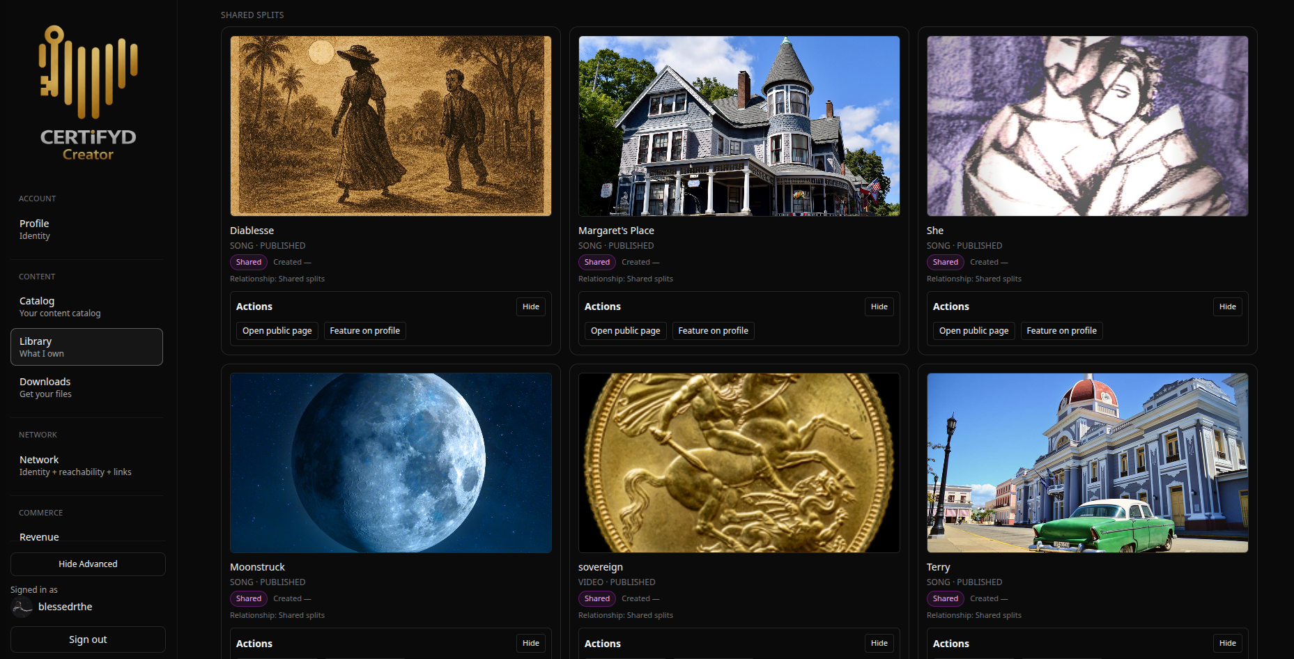Select the Moonstruck moon artwork
1294x659 pixels.
click(391, 463)
